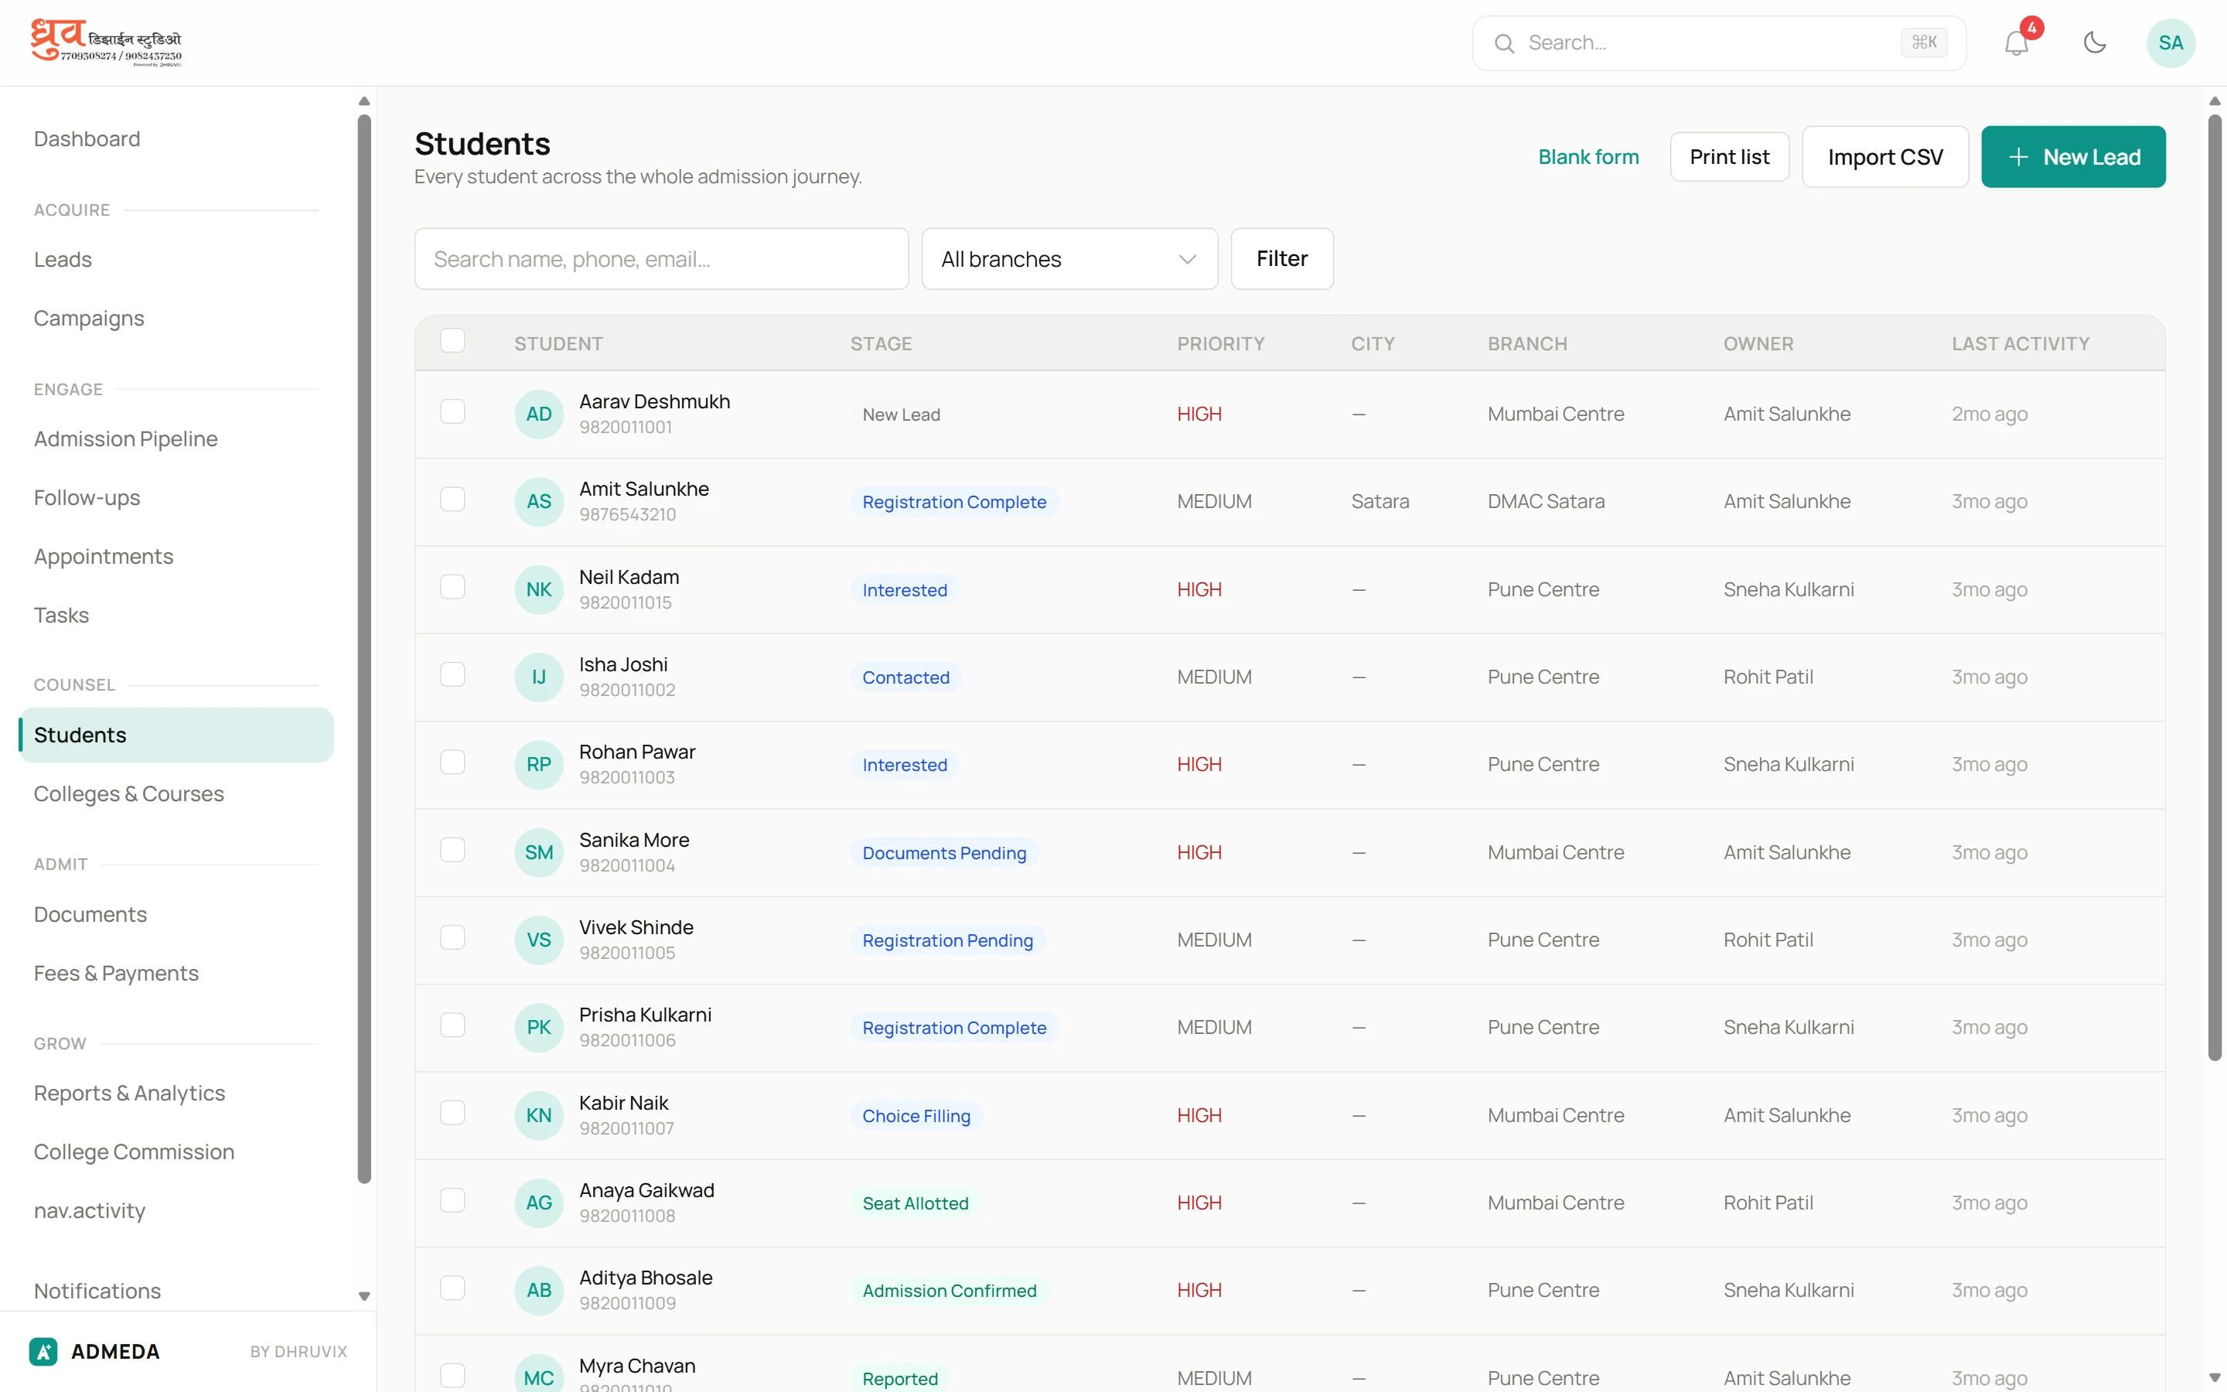The image size is (2227, 1392).
Task: Click the Print list button
Action: [x=1729, y=156]
